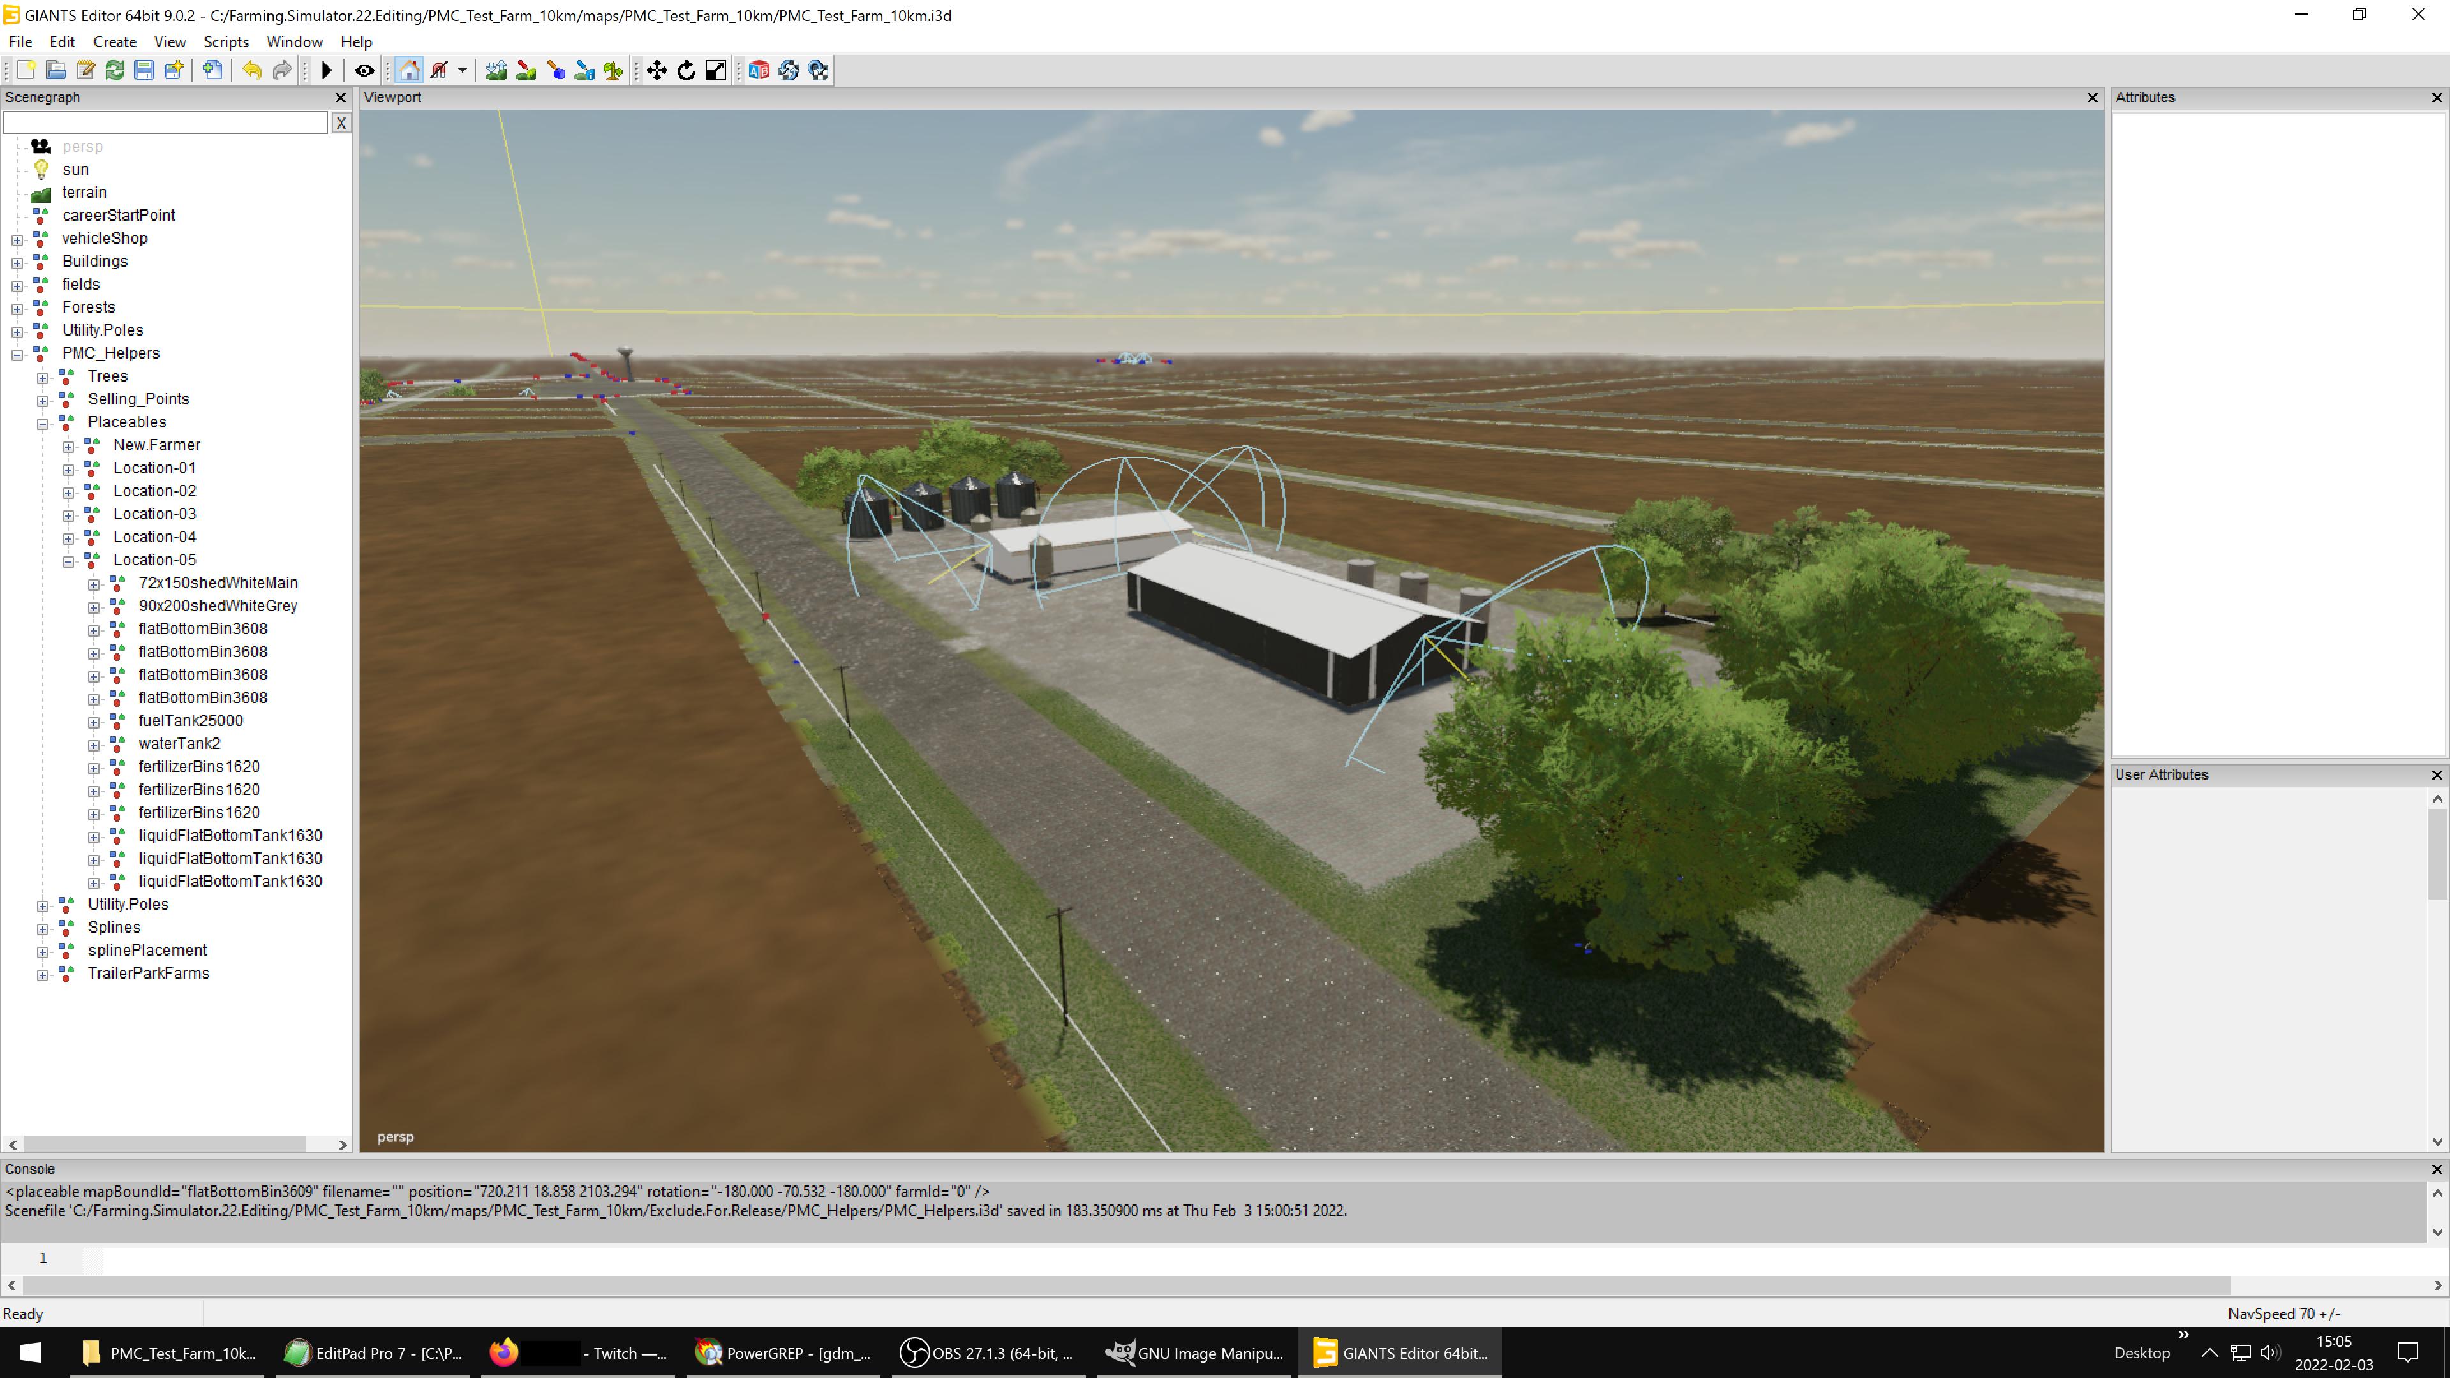This screenshot has height=1378, width=2450.
Task: Select careerStartPoint in the scenegraph
Action: click(x=119, y=215)
